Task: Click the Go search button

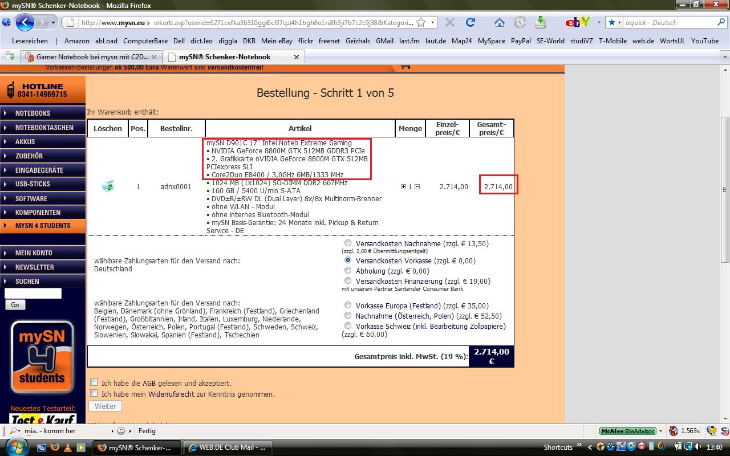Action: coord(15,304)
